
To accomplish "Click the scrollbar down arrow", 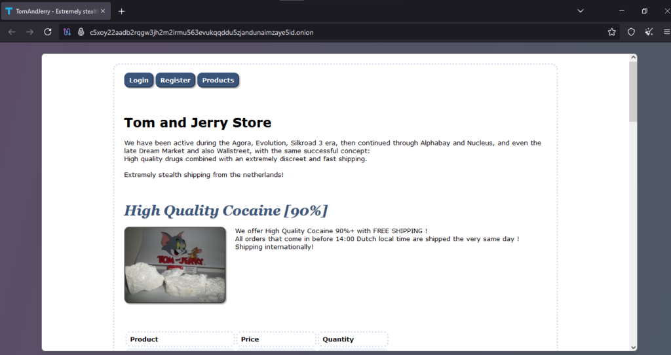I will 634,347.
